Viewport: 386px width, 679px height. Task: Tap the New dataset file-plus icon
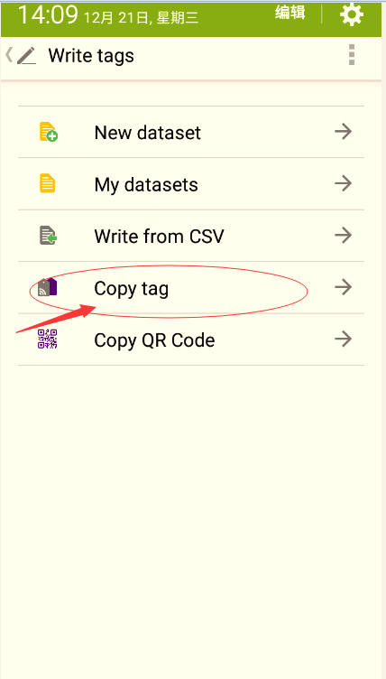tap(49, 132)
